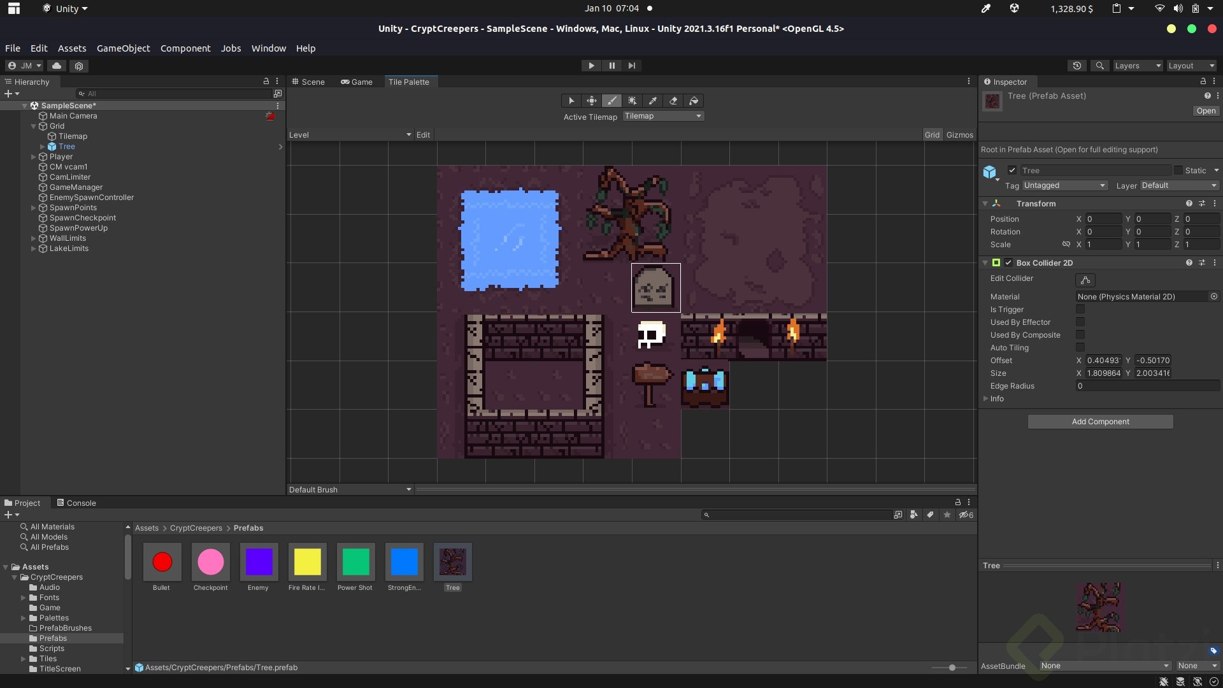Viewport: 1223px width, 688px height.
Task: Adjust the Project thumbnail size slider
Action: click(952, 668)
